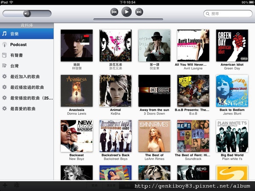Open the 台灣 playlist icon
This screenshot has height=191, width=255.
pos(4,66)
